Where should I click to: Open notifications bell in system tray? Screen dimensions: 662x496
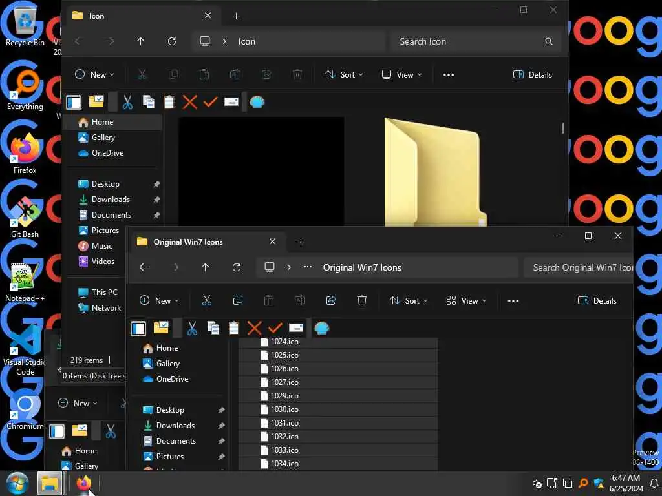click(654, 483)
